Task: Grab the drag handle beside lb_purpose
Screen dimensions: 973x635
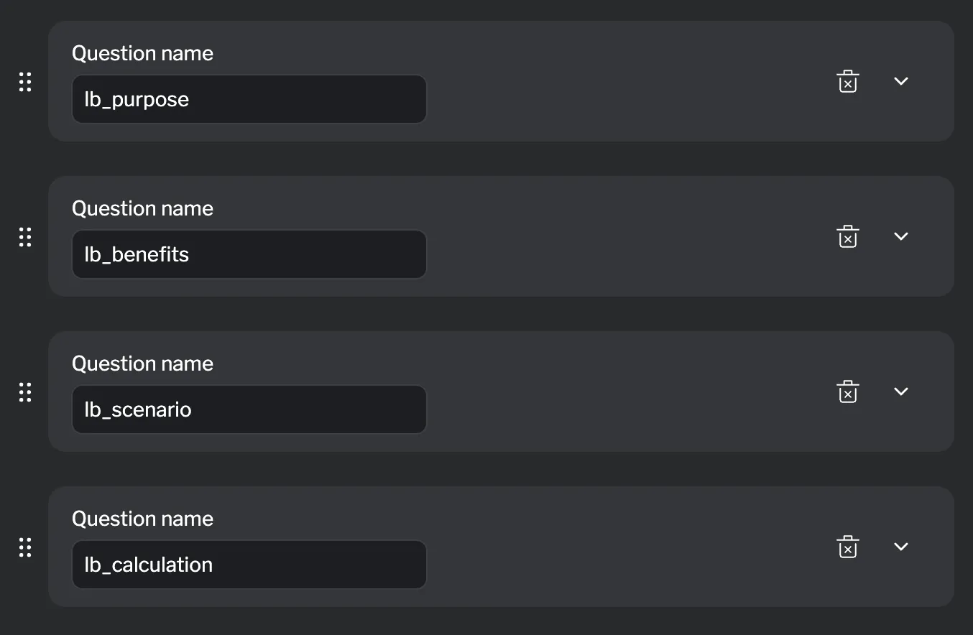Action: [x=24, y=82]
